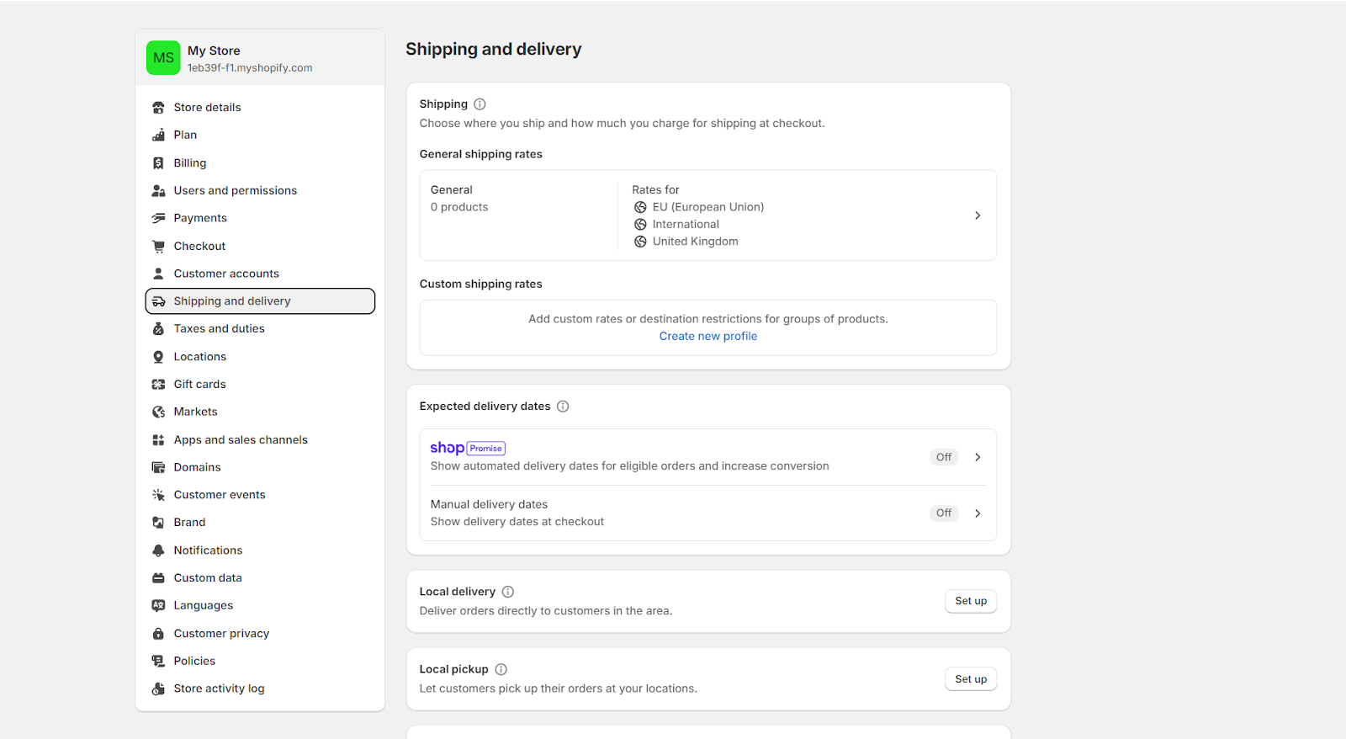Open Customer events in sidebar
This screenshot has height=739, width=1346.
260,495
